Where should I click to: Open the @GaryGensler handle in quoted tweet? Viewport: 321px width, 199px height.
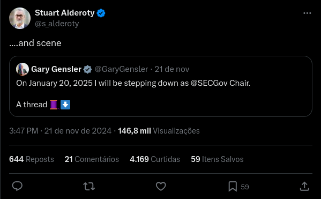coord(122,69)
